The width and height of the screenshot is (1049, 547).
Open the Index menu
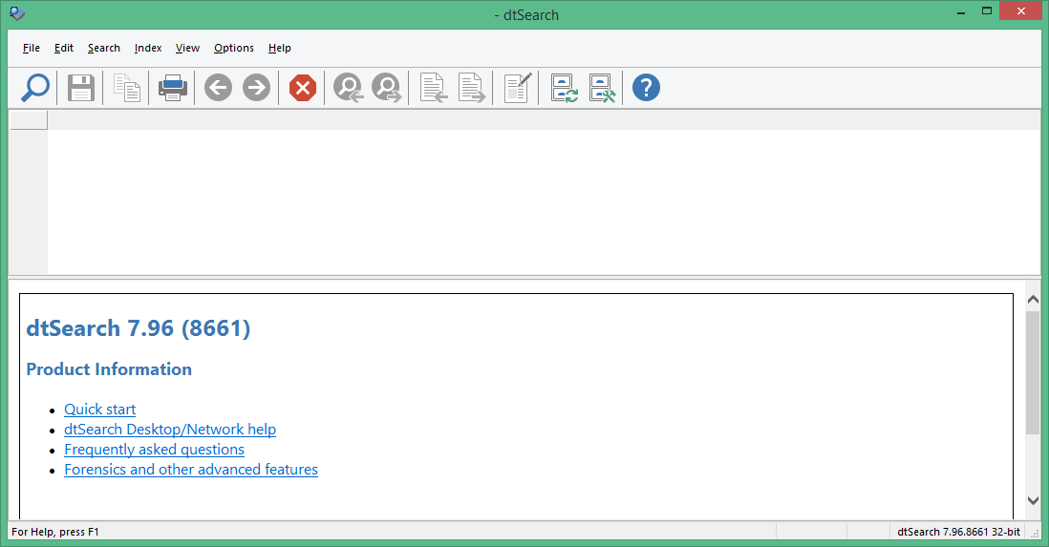coord(148,48)
